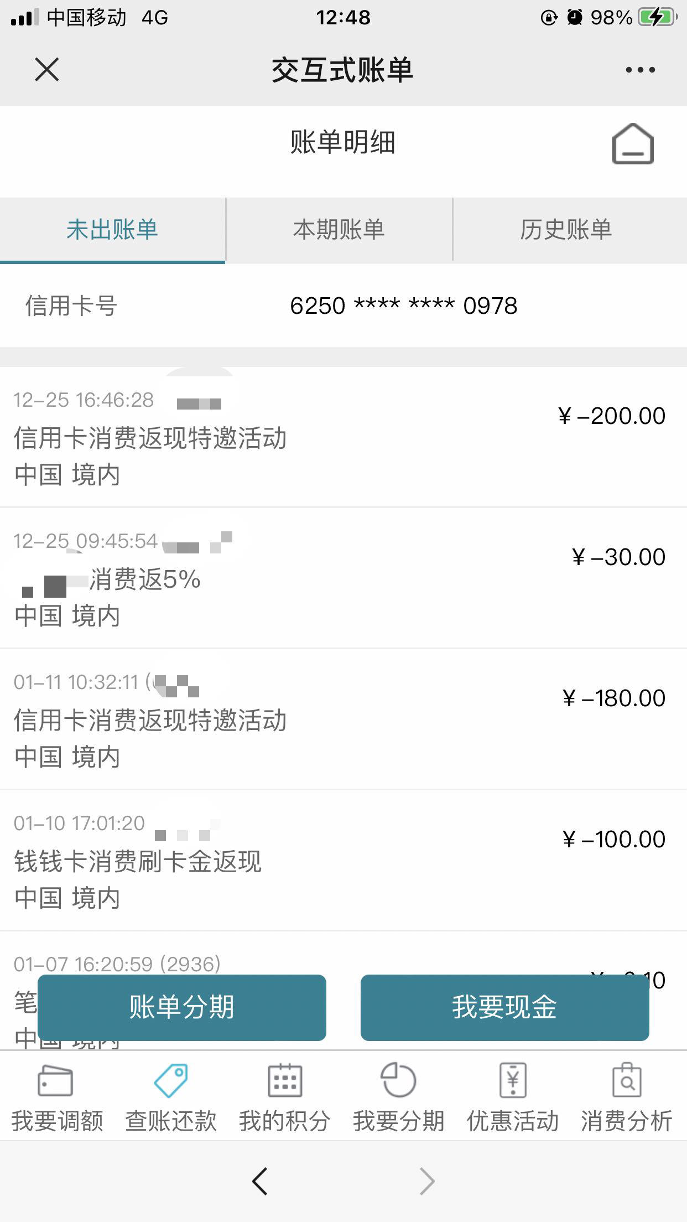Image resolution: width=687 pixels, height=1222 pixels.
Task: Close the 交互式账单 page
Action: point(46,69)
